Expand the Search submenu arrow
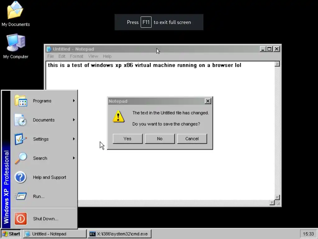The image size is (318, 239). 74,158
